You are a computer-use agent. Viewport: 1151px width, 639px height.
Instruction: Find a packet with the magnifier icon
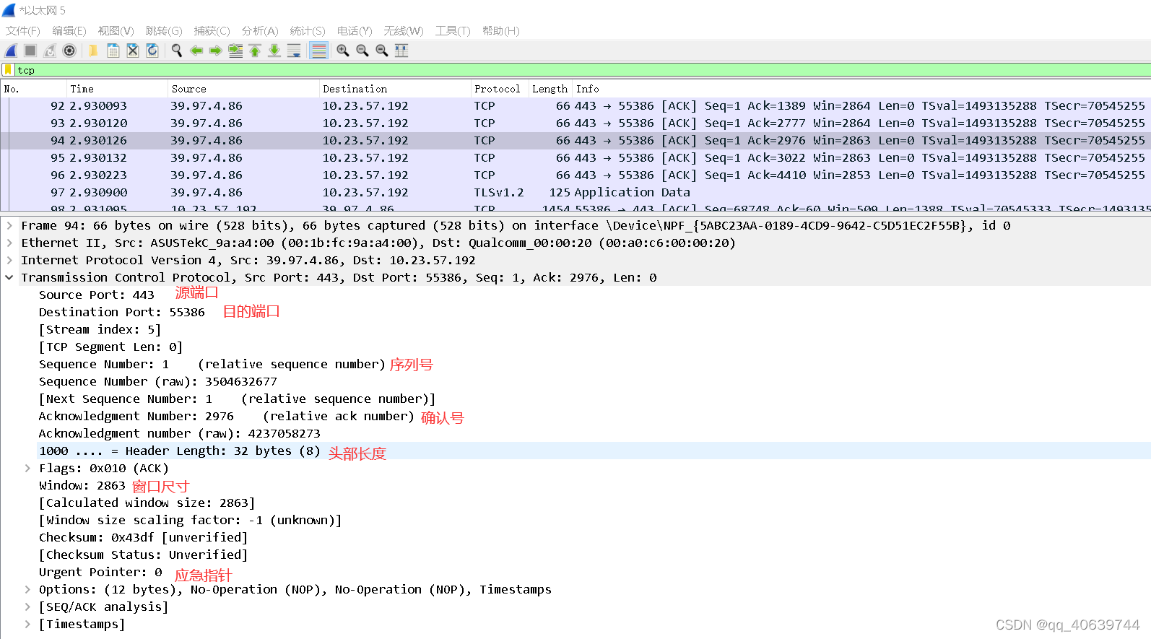pos(176,51)
